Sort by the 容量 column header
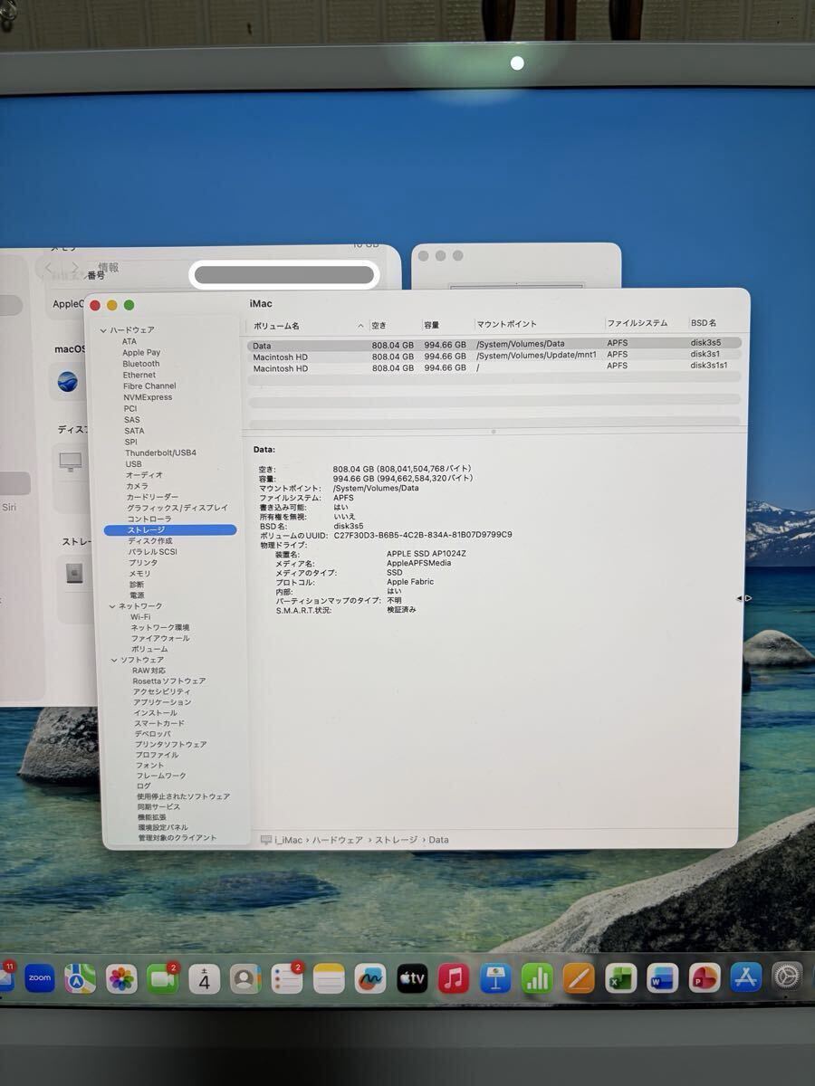Screen dimensions: 815x1086 tap(434, 324)
